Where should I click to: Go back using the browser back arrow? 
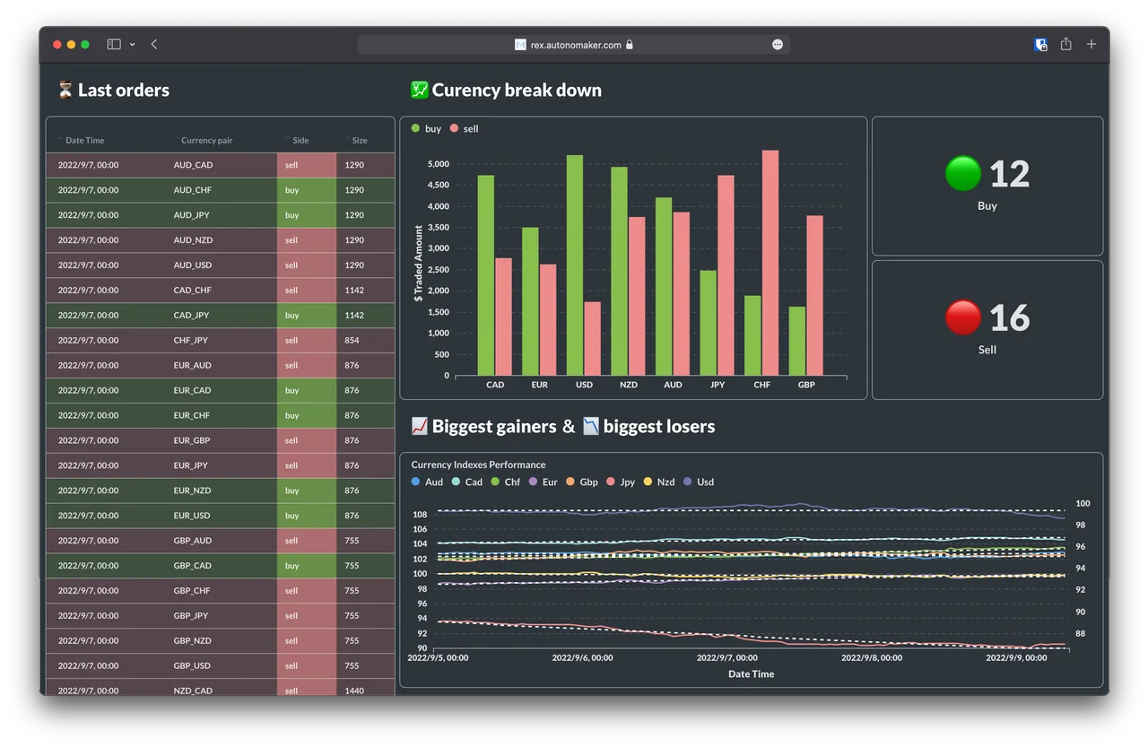[x=154, y=44]
